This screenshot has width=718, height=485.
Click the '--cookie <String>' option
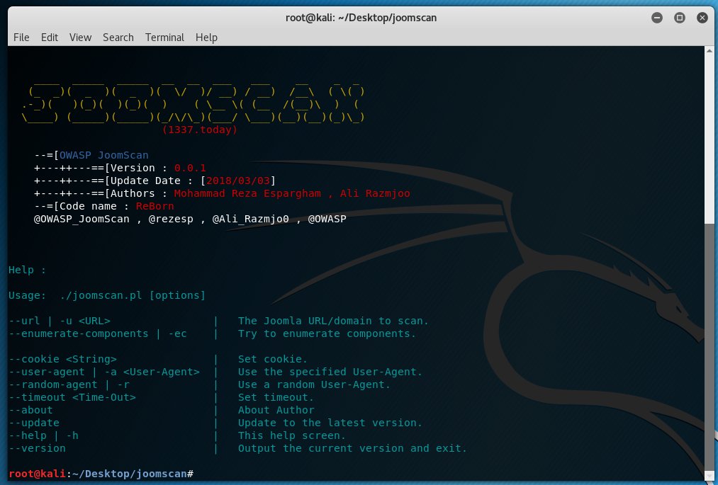(63, 359)
